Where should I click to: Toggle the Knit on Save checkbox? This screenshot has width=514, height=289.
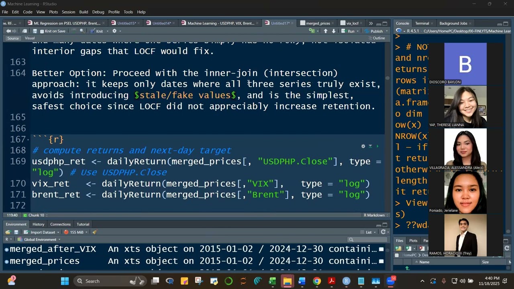click(42, 31)
